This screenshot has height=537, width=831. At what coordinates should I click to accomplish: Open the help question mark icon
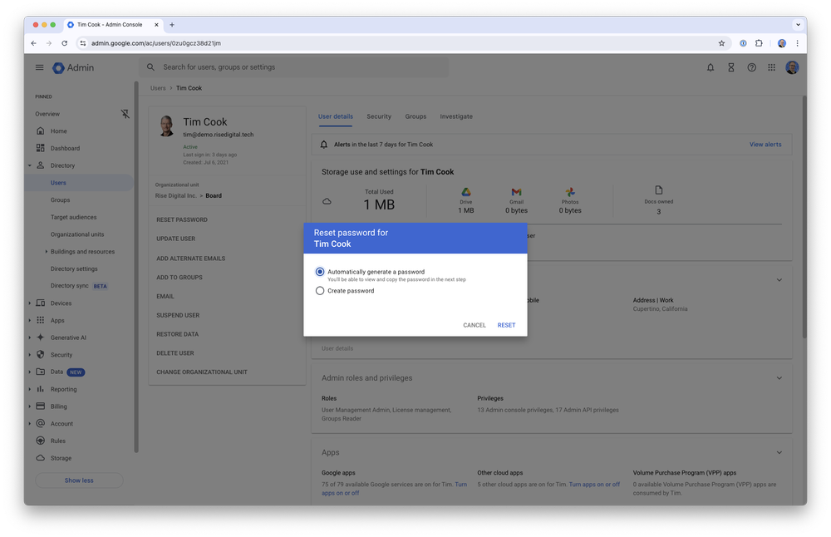pyautogui.click(x=751, y=67)
